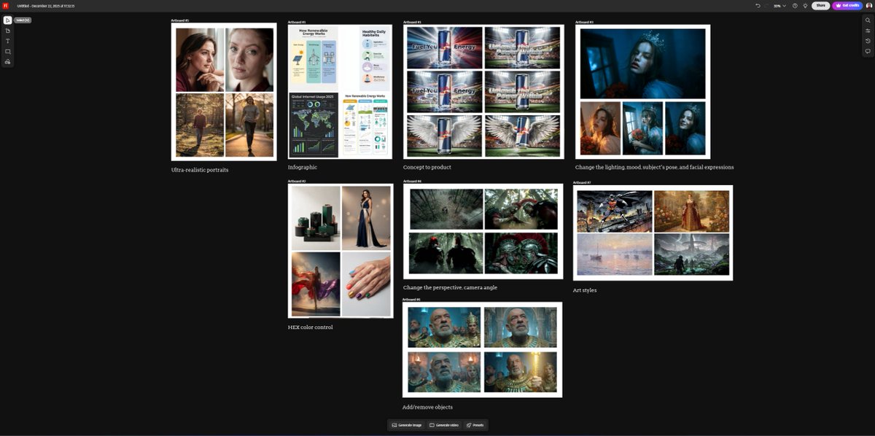Open the ideas lightbulb in the top bar
Image resolution: width=875 pixels, height=436 pixels.
(x=806, y=5)
